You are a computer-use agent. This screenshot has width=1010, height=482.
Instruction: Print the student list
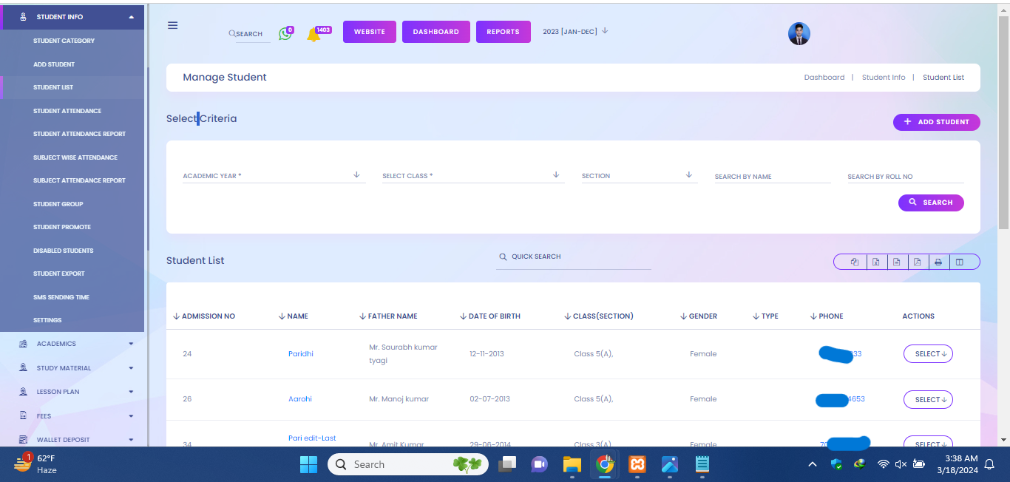938,262
